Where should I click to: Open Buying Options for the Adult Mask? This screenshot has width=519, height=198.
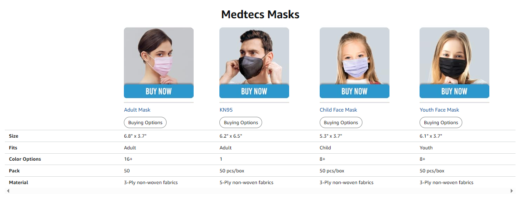click(x=145, y=122)
